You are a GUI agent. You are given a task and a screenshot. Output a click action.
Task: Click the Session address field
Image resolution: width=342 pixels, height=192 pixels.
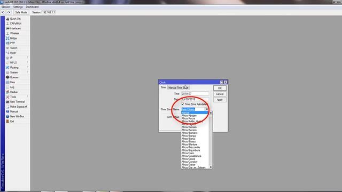[x=49, y=12]
